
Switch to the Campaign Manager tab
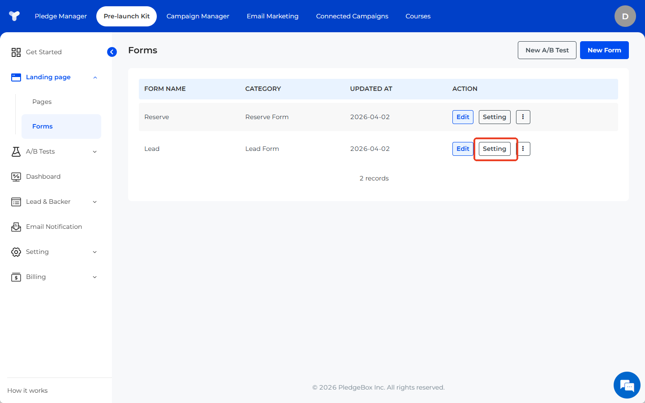click(198, 16)
